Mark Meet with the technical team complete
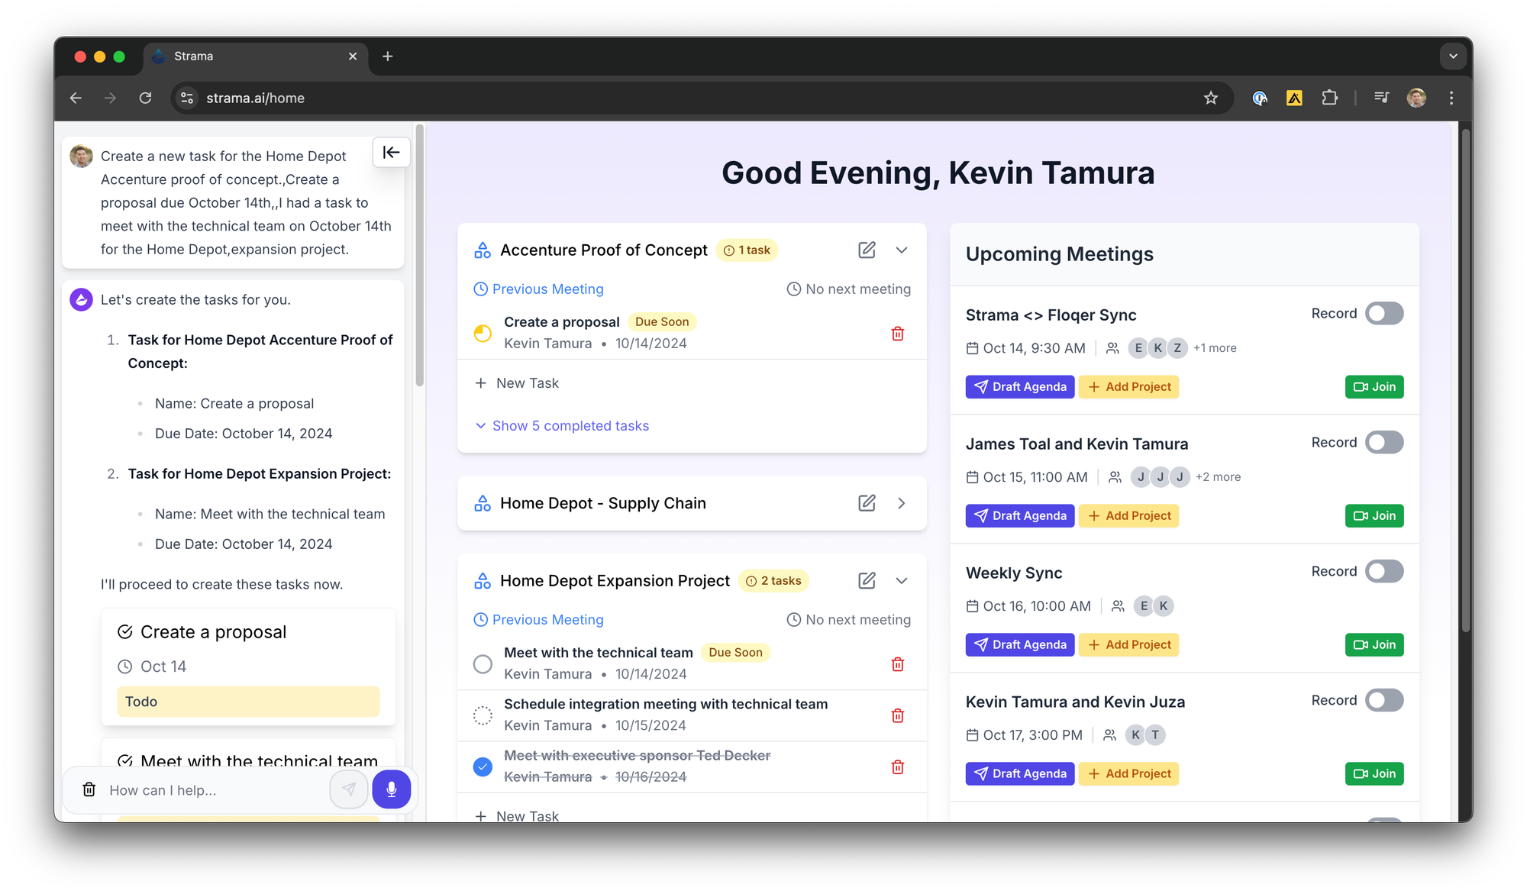The width and height of the screenshot is (1527, 894). [x=483, y=664]
